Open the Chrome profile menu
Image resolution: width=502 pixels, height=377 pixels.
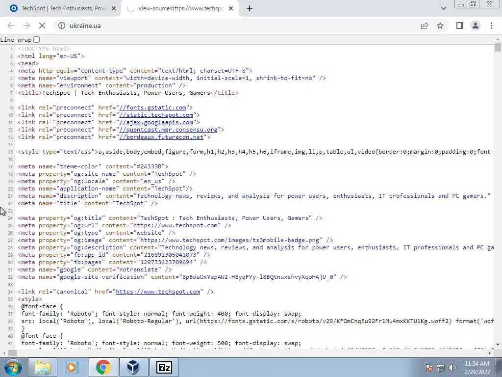click(x=476, y=26)
